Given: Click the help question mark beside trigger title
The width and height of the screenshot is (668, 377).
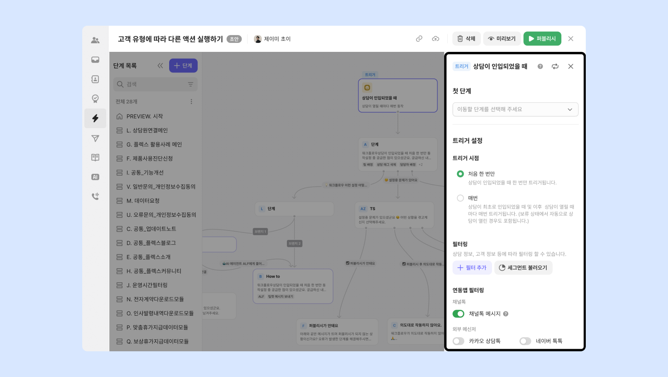Looking at the screenshot, I should [540, 66].
